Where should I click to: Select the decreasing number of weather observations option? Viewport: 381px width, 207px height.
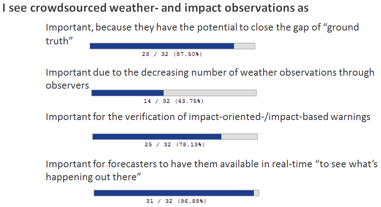click(210, 73)
